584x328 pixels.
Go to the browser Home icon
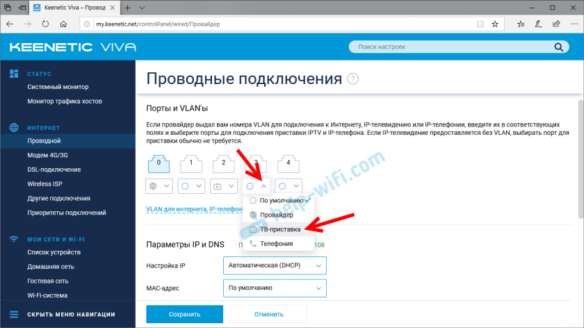tap(63, 24)
